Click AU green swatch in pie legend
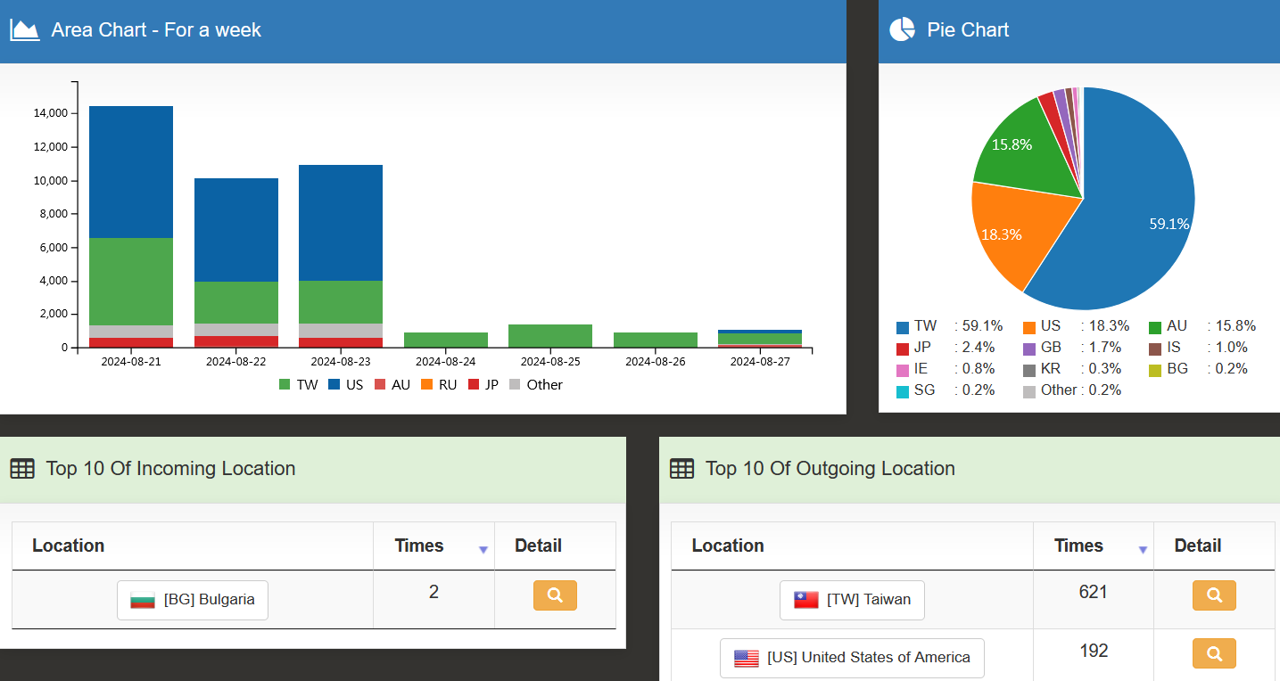 tap(1155, 327)
